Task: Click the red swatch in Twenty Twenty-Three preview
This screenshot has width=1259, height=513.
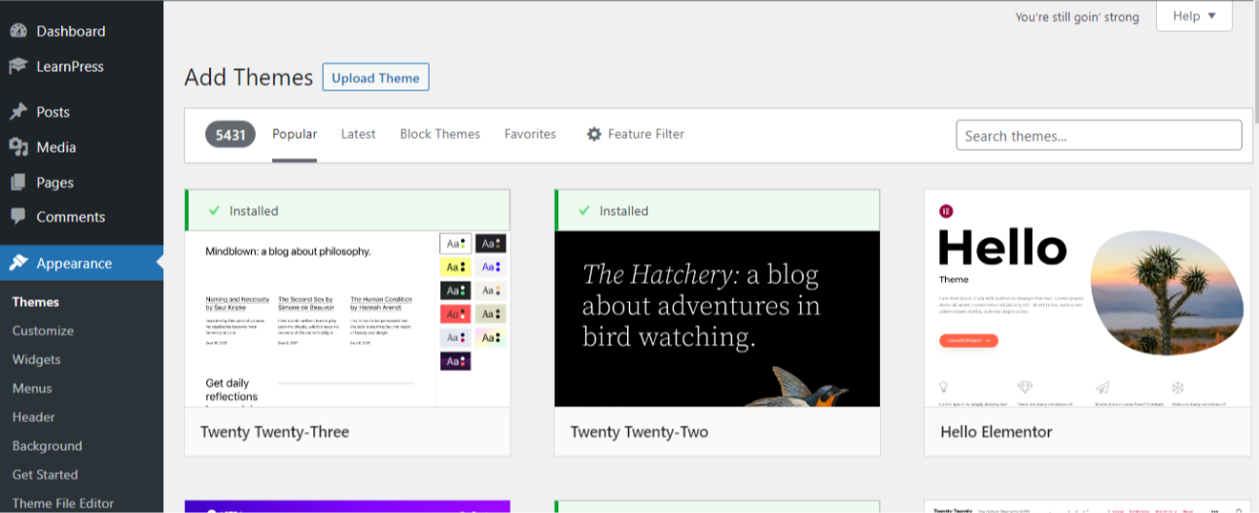Action: point(455,314)
